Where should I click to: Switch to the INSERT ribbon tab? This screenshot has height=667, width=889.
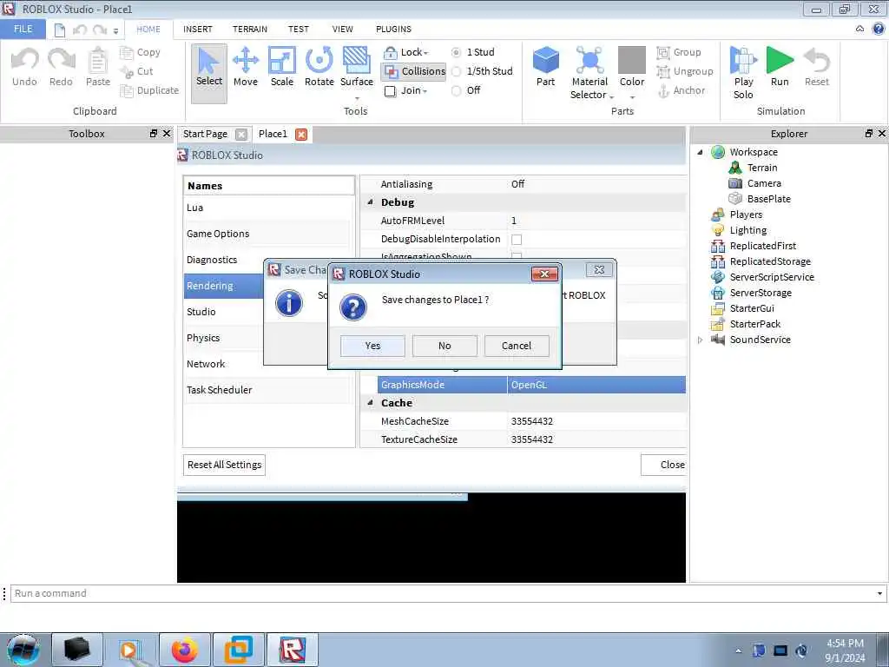point(197,29)
